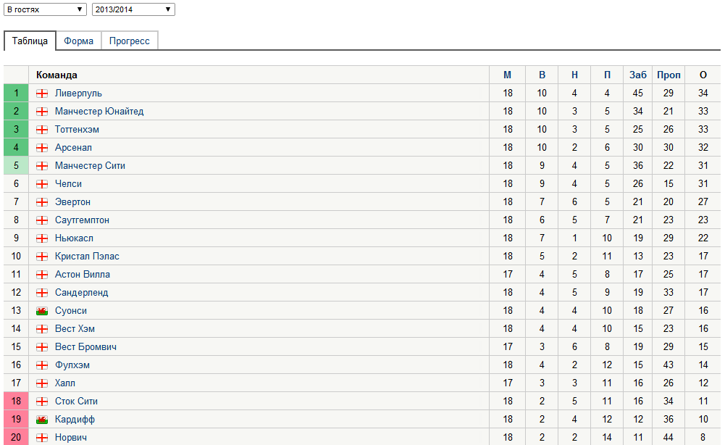The width and height of the screenshot is (725, 445).
Task: Switch to the Прогресс tab
Action: pos(130,41)
